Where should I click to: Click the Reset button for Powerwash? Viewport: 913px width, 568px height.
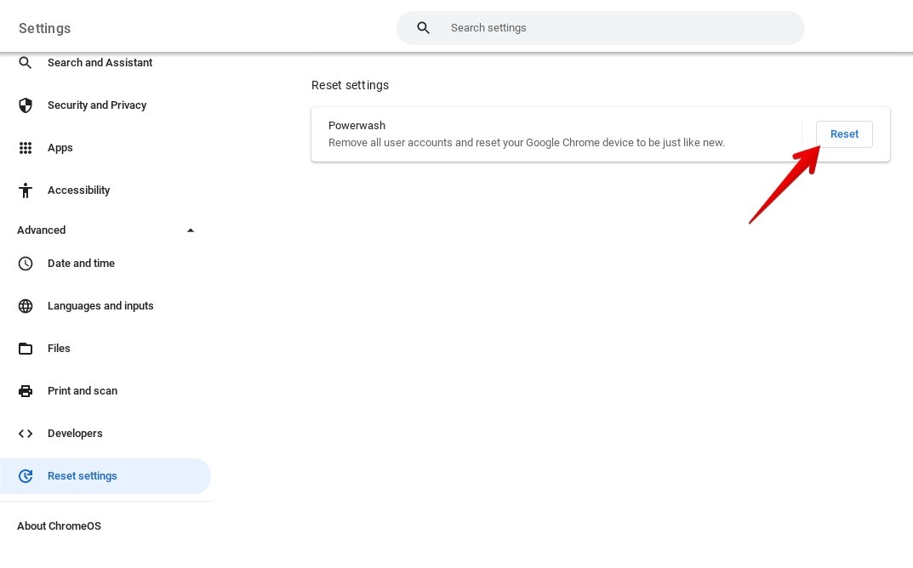click(x=844, y=133)
